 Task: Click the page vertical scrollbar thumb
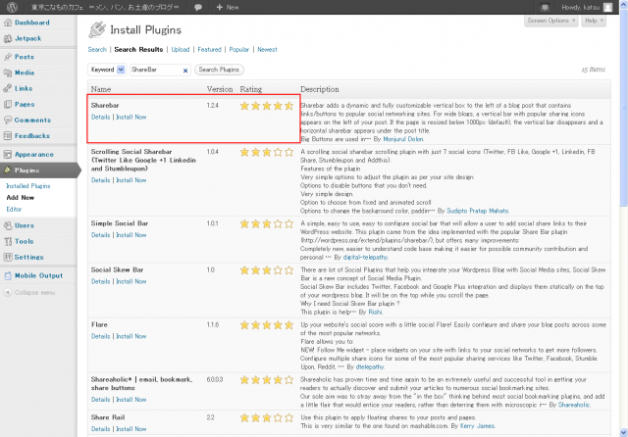click(x=623, y=110)
